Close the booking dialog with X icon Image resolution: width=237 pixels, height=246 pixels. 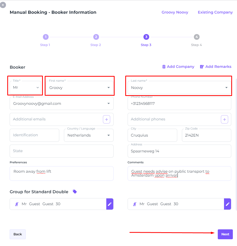3,5
